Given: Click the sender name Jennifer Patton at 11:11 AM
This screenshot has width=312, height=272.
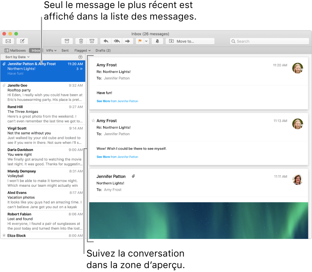Looking at the screenshot, I should 111,176.
